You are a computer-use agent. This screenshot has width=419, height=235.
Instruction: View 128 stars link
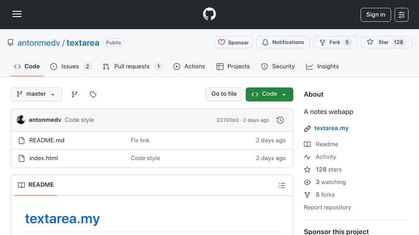coord(323,169)
